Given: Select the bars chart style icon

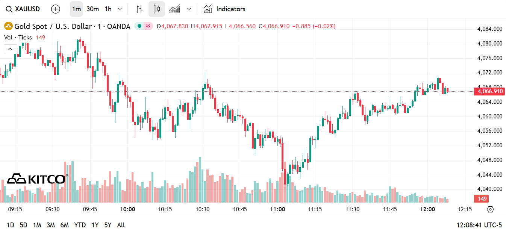Looking at the screenshot, I should [x=139, y=9].
